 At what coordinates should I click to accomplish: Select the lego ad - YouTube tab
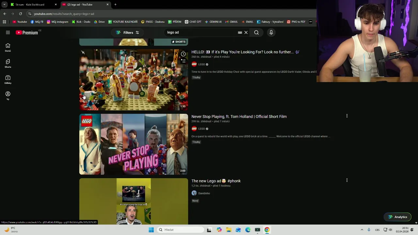[x=86, y=5]
